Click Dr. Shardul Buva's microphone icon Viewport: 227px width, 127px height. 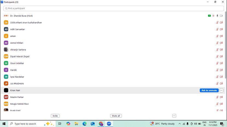click(217, 16)
